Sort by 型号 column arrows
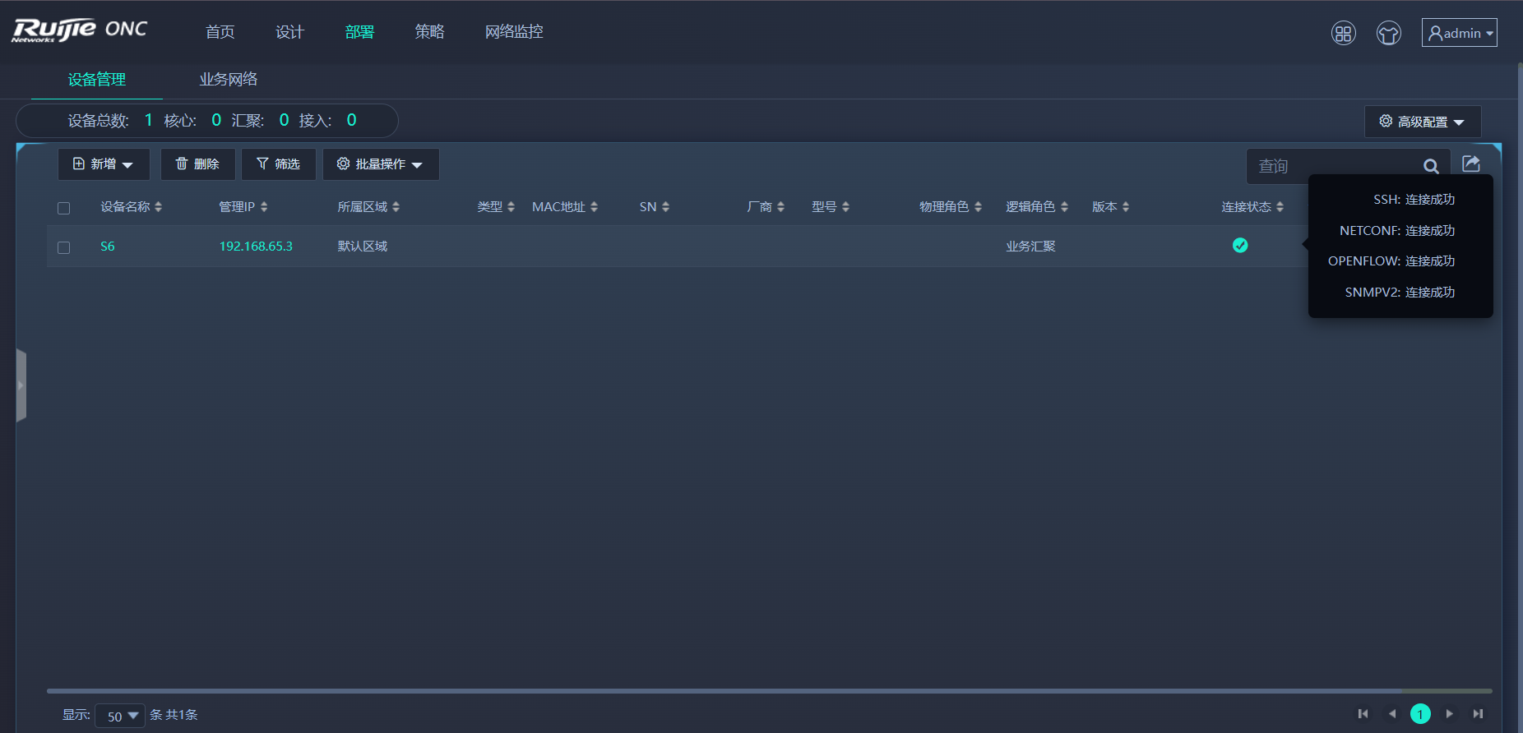1523x733 pixels. pyautogui.click(x=845, y=207)
